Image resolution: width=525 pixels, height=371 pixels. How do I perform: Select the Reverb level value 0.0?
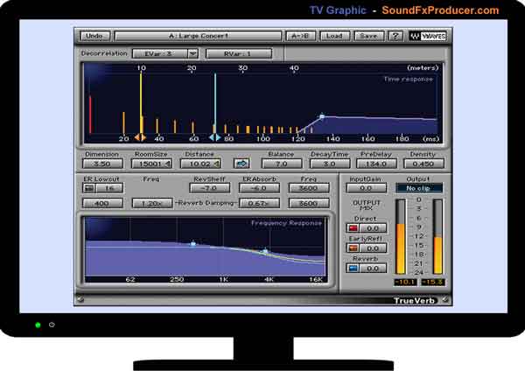pos(373,269)
